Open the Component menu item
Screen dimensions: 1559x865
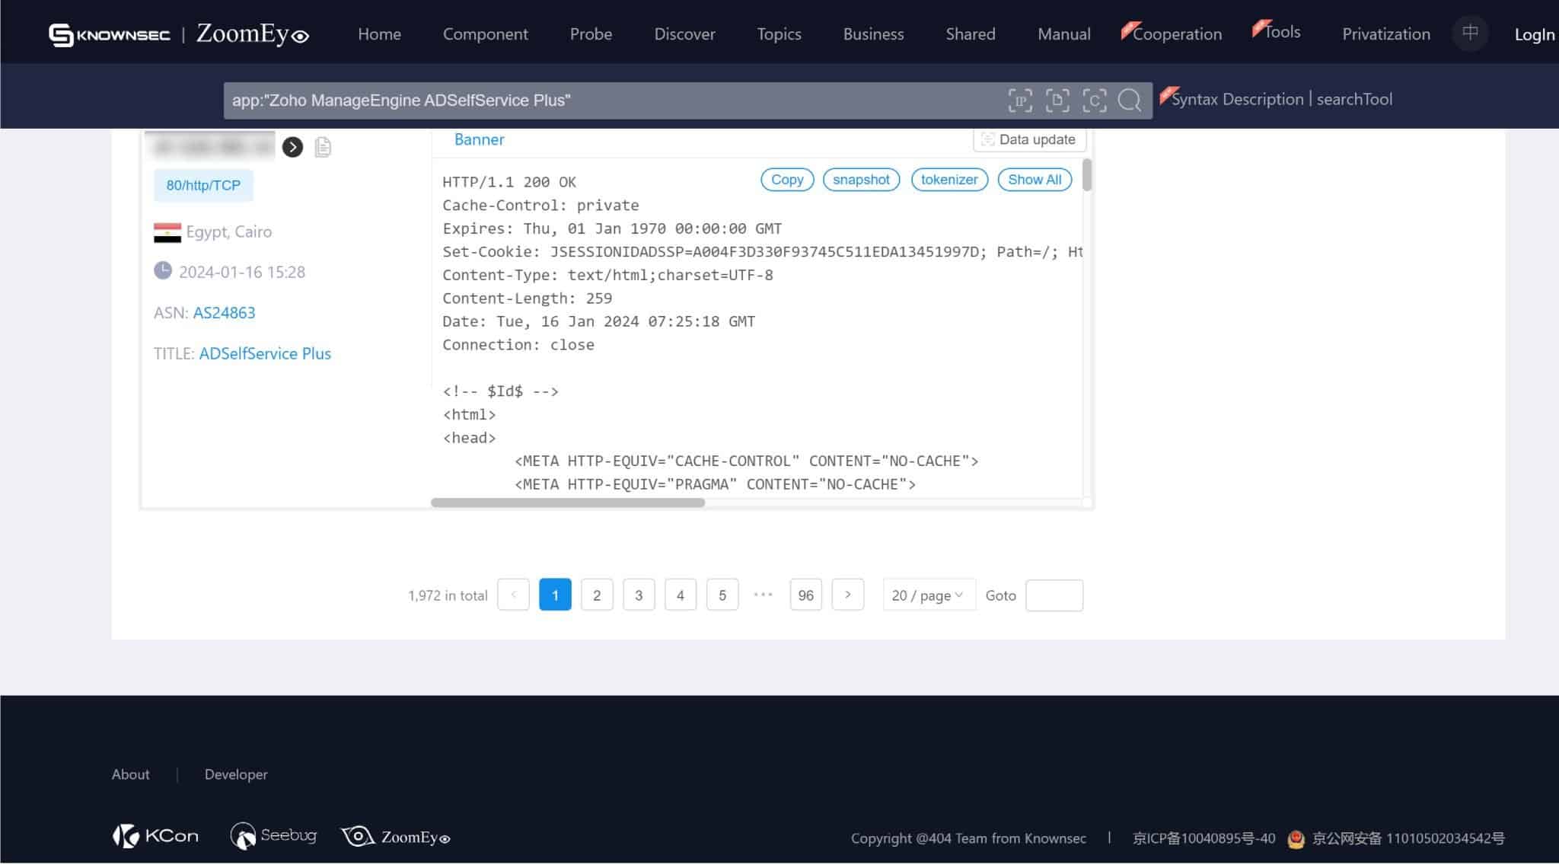pyautogui.click(x=485, y=34)
